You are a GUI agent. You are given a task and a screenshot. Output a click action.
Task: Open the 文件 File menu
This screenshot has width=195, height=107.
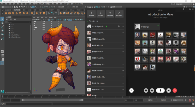click(x=2, y=4)
